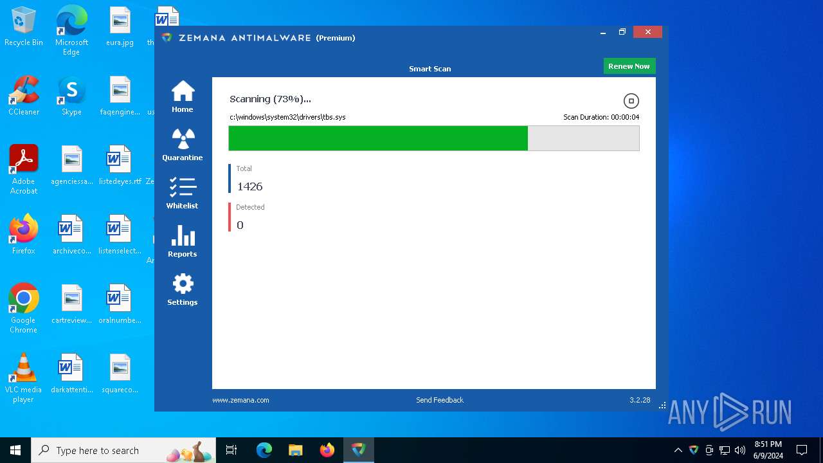This screenshot has height=463, width=823.
Task: Select the Skype desktop shortcut
Action: (71, 96)
